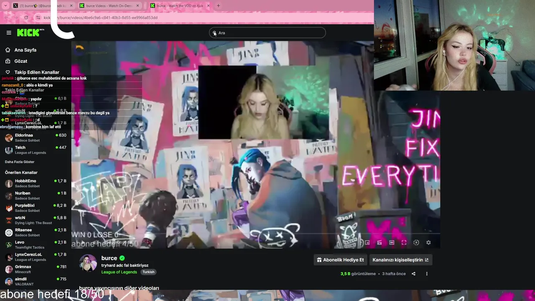535x301 pixels.
Task: Open Eldorinaa's channel in the sidebar
Action: click(36, 138)
